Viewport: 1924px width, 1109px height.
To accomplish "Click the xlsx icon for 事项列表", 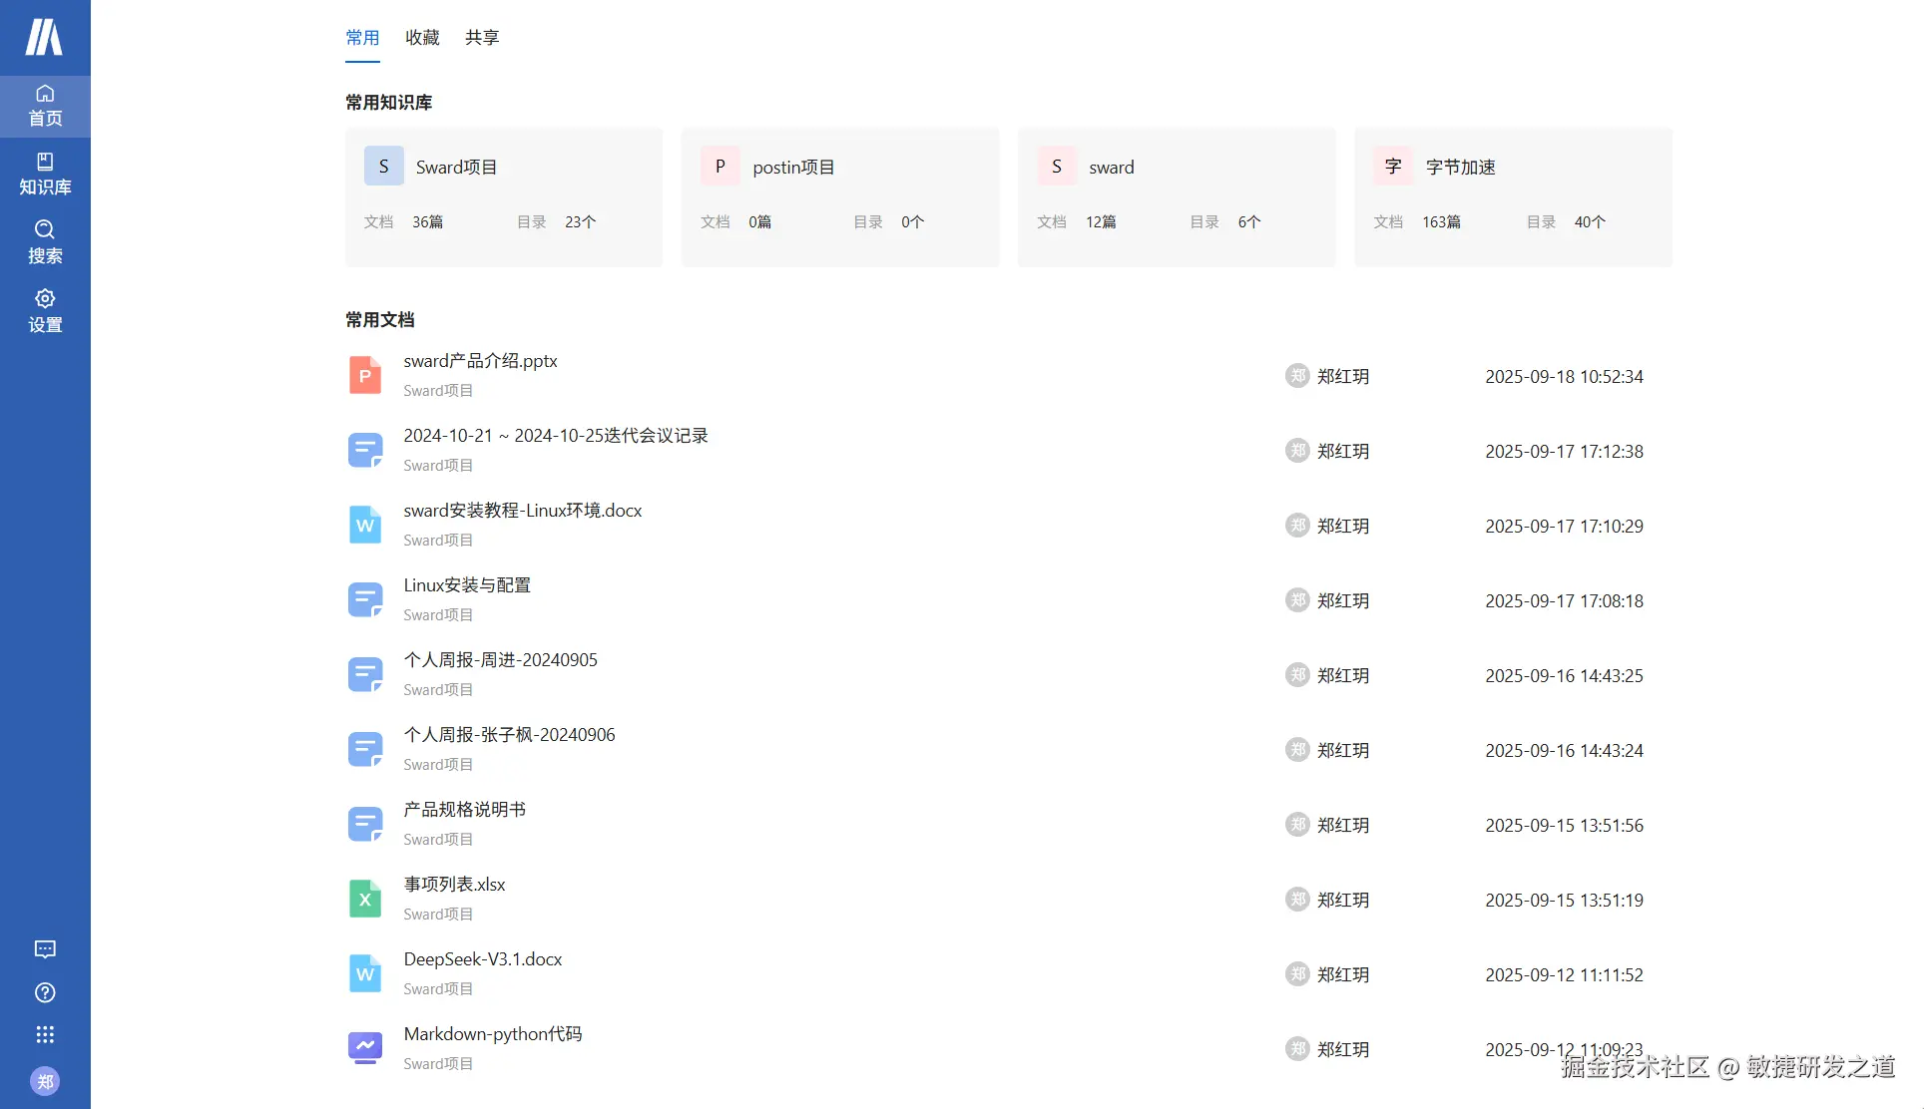I will tap(365, 900).
